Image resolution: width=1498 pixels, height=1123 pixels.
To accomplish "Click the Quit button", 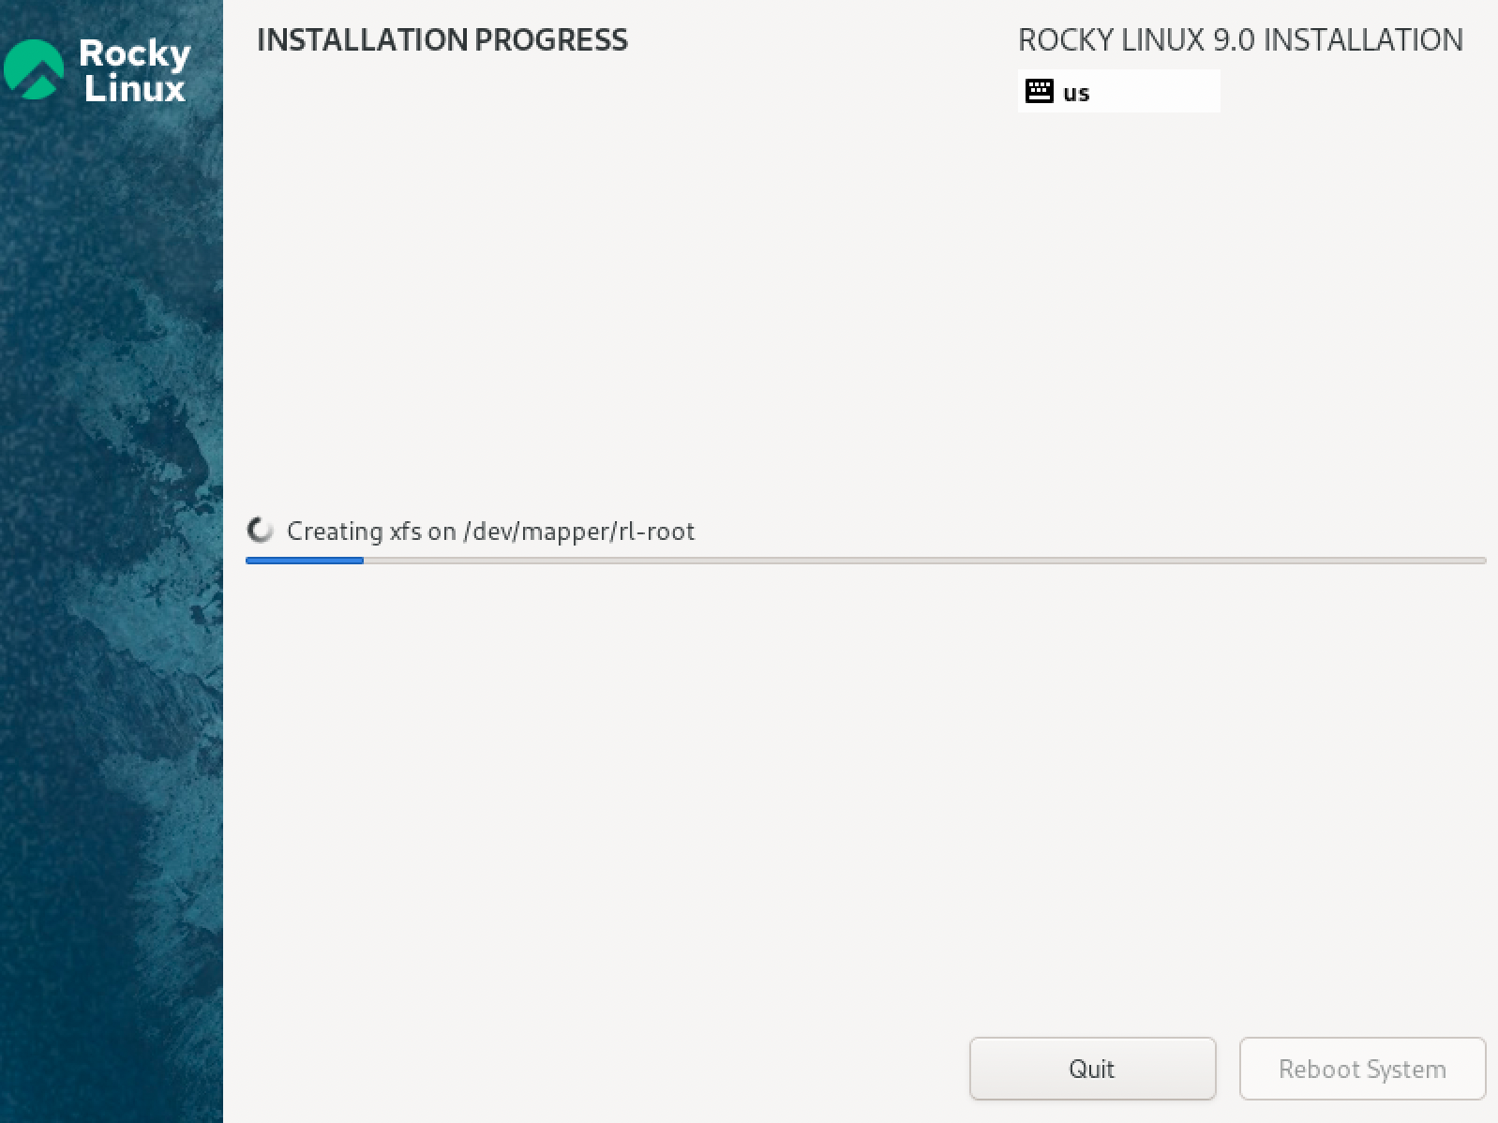I will coord(1092,1069).
